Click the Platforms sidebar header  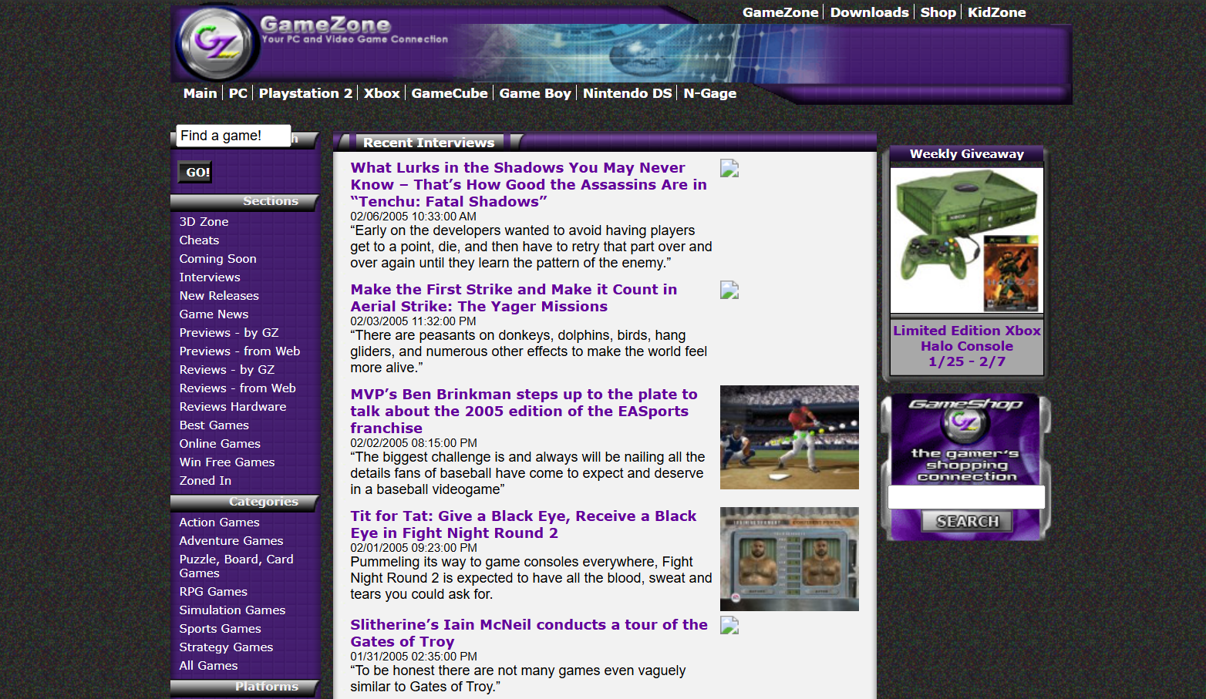point(267,687)
